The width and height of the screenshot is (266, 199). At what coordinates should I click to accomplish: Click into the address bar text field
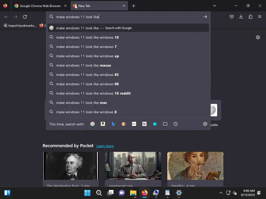pos(128,17)
